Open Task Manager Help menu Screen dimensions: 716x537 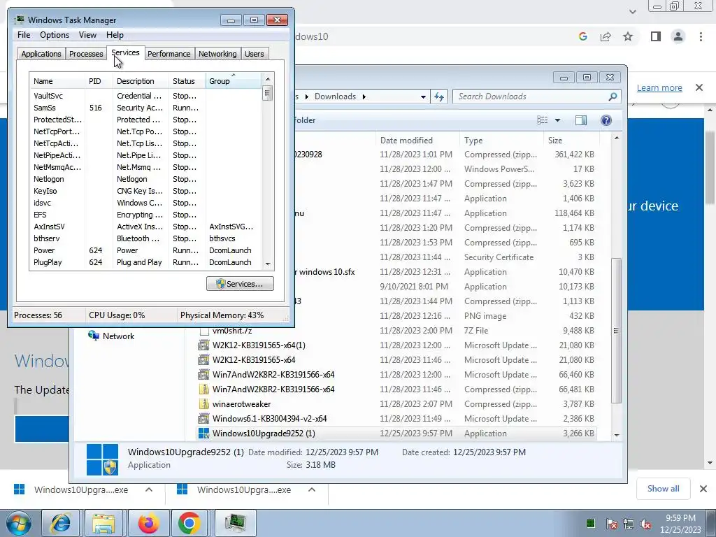coord(115,35)
